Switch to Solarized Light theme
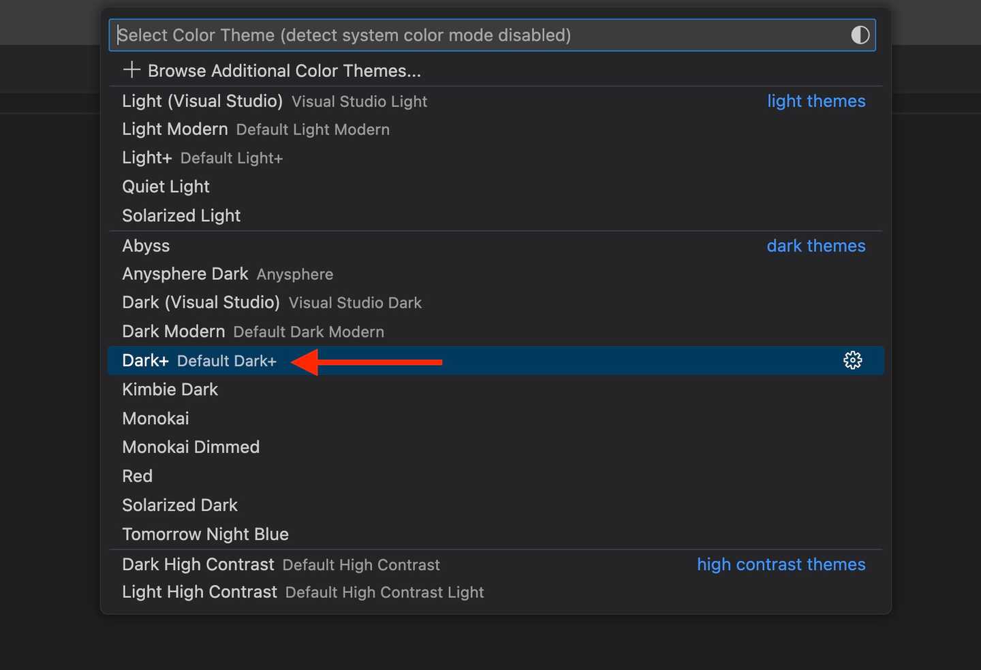Viewport: 981px width, 670px height. 181,216
